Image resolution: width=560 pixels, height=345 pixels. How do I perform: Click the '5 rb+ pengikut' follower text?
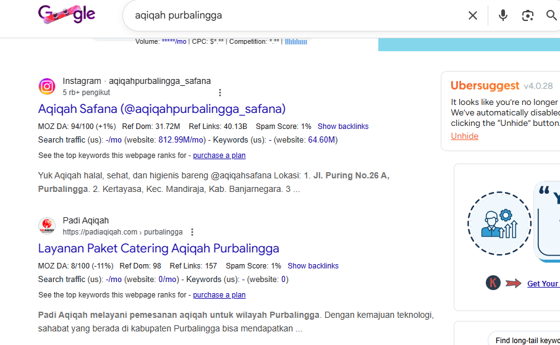point(87,93)
